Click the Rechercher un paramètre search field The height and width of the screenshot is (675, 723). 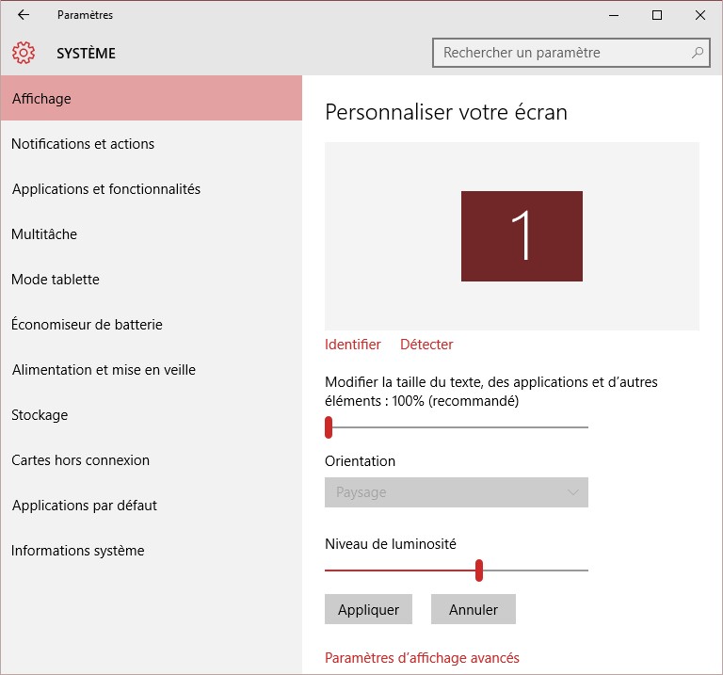563,53
